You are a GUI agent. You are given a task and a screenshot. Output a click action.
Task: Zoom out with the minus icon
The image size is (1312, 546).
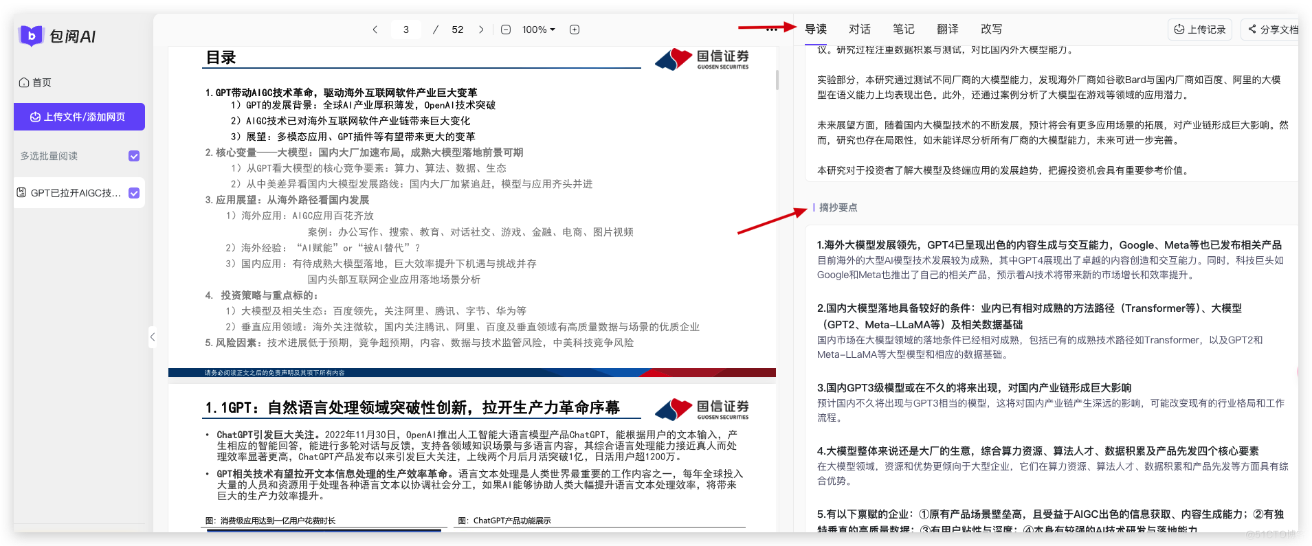point(506,30)
